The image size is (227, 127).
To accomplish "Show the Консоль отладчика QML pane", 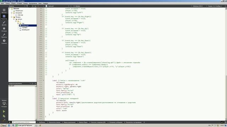I will click(98, 122).
